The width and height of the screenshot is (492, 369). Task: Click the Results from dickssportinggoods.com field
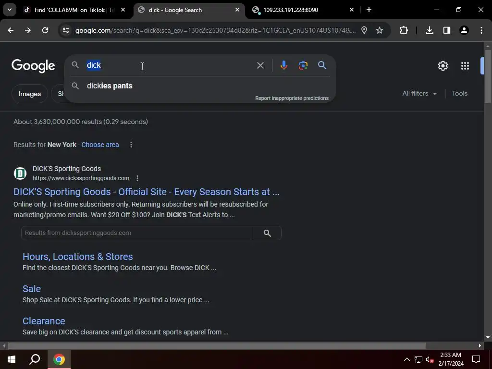click(x=137, y=233)
